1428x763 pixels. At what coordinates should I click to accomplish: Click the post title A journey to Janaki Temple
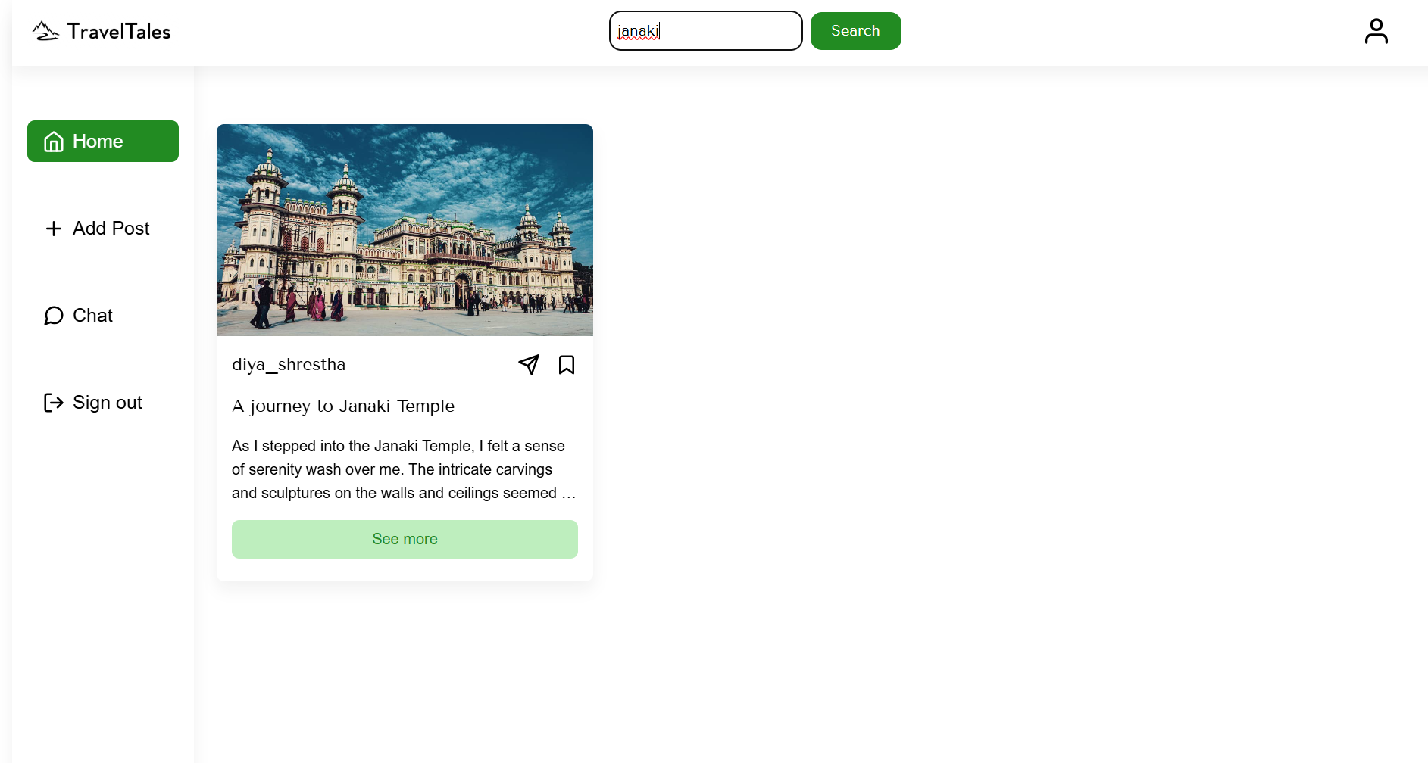tap(342, 406)
